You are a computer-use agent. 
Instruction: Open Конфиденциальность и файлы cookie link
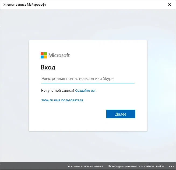[x=136, y=166]
